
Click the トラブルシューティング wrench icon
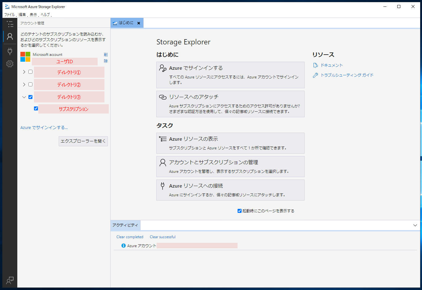click(315, 75)
